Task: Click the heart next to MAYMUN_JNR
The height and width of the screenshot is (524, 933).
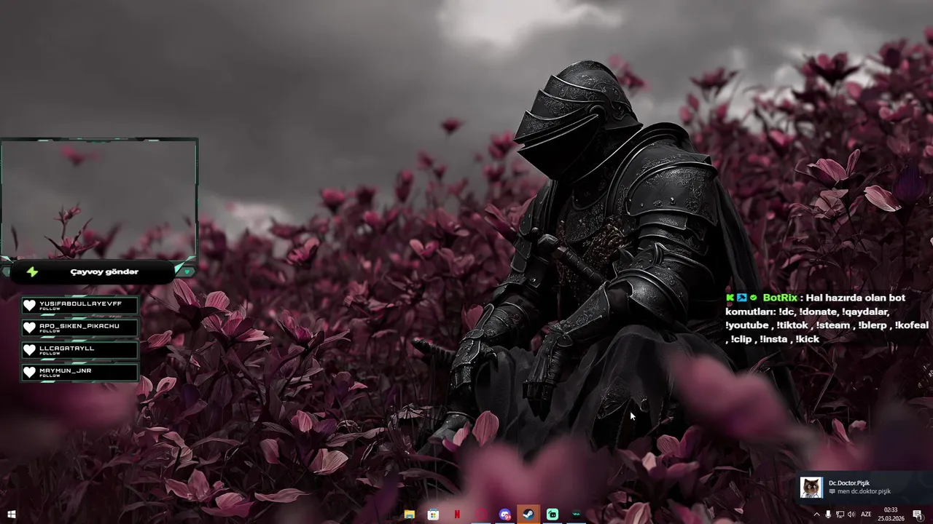Action: (x=30, y=373)
